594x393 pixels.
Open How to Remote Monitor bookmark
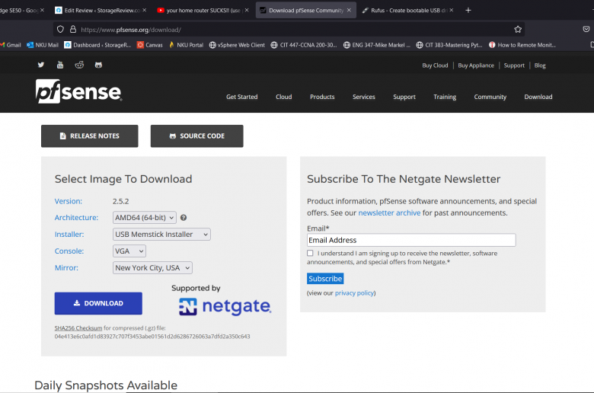[x=522, y=45]
